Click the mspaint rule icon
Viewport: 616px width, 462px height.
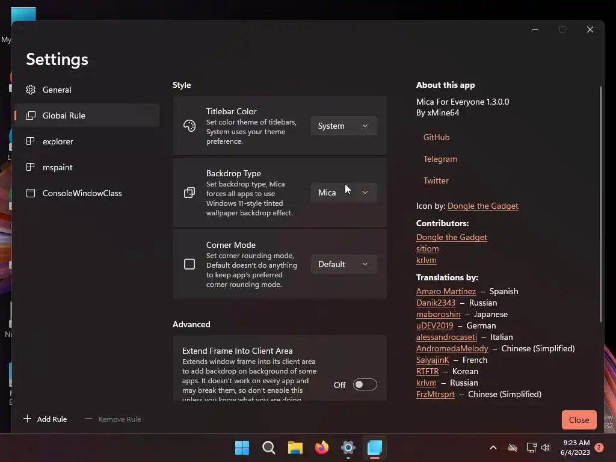coord(31,167)
